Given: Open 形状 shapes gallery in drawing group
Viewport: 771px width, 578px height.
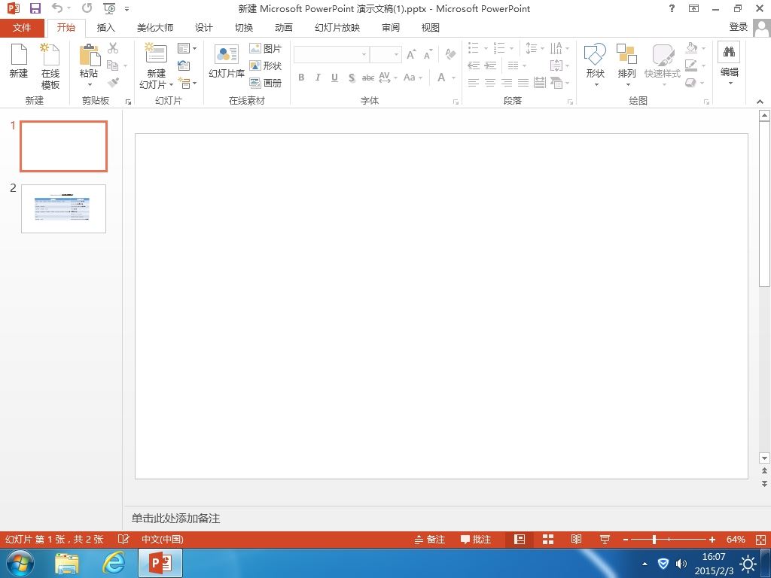Looking at the screenshot, I should [595, 65].
